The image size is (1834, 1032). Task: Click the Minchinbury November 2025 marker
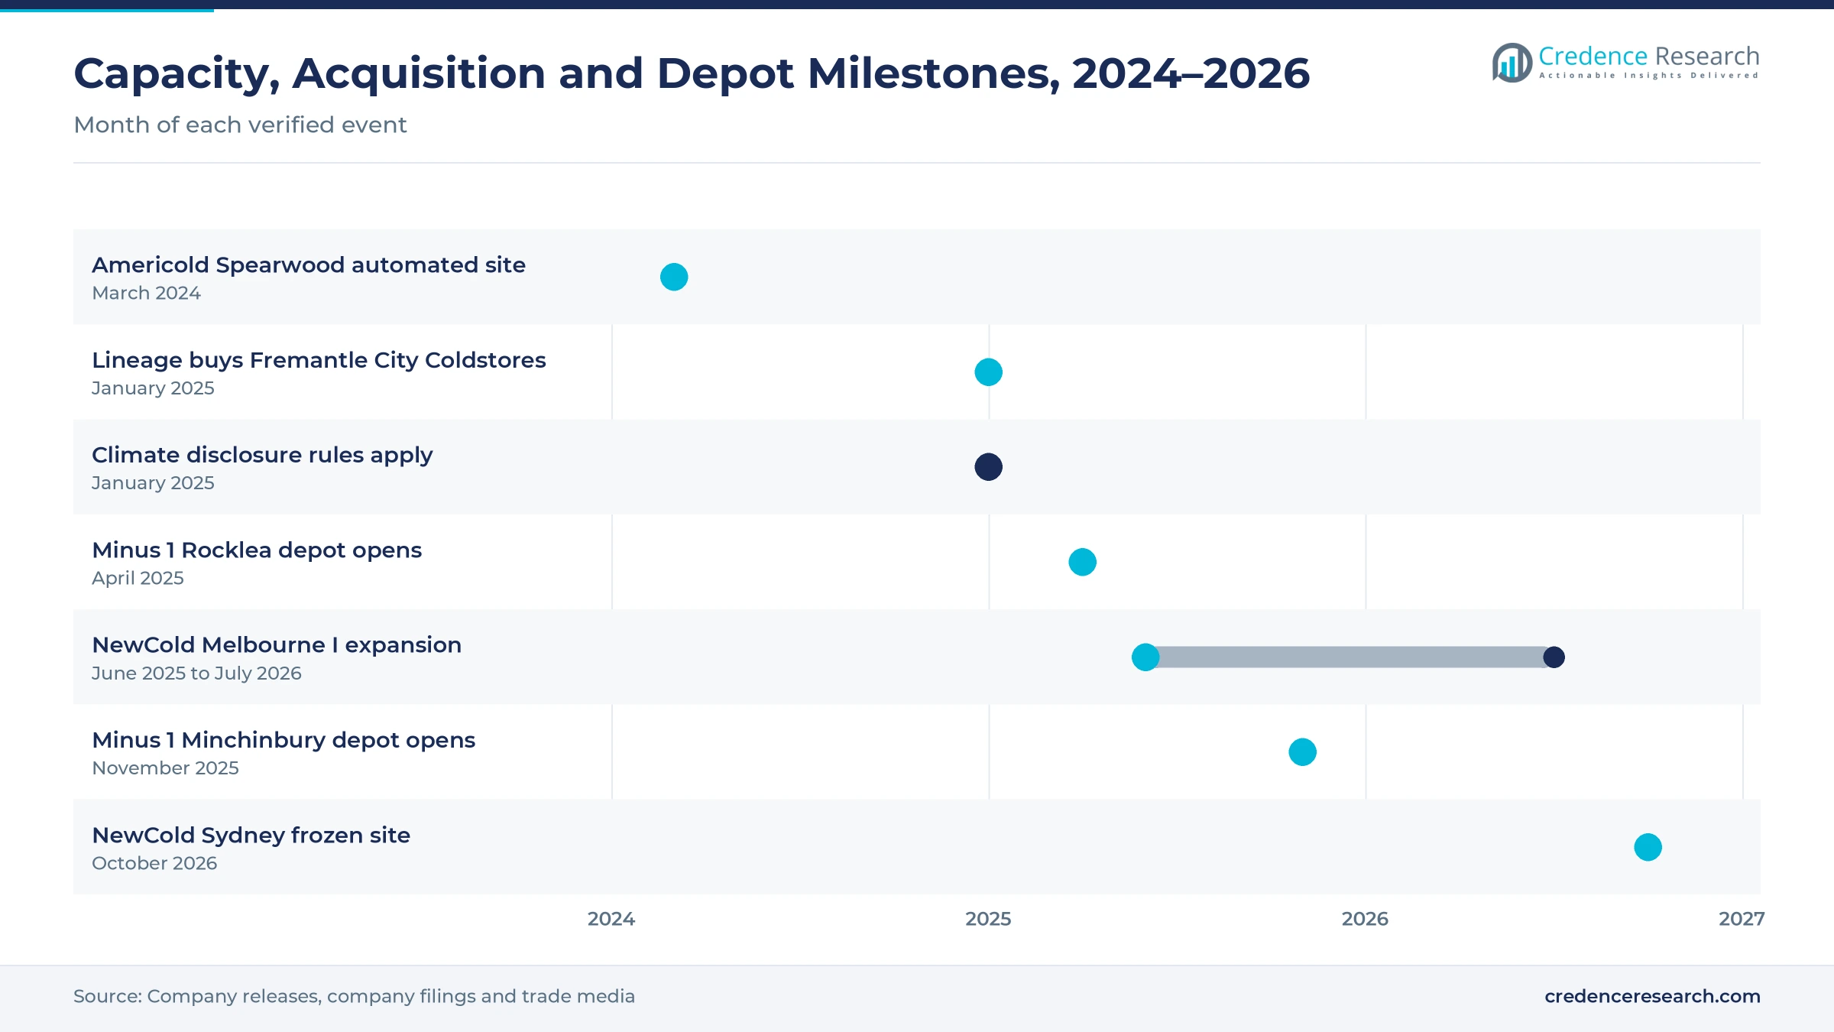click(x=1302, y=752)
